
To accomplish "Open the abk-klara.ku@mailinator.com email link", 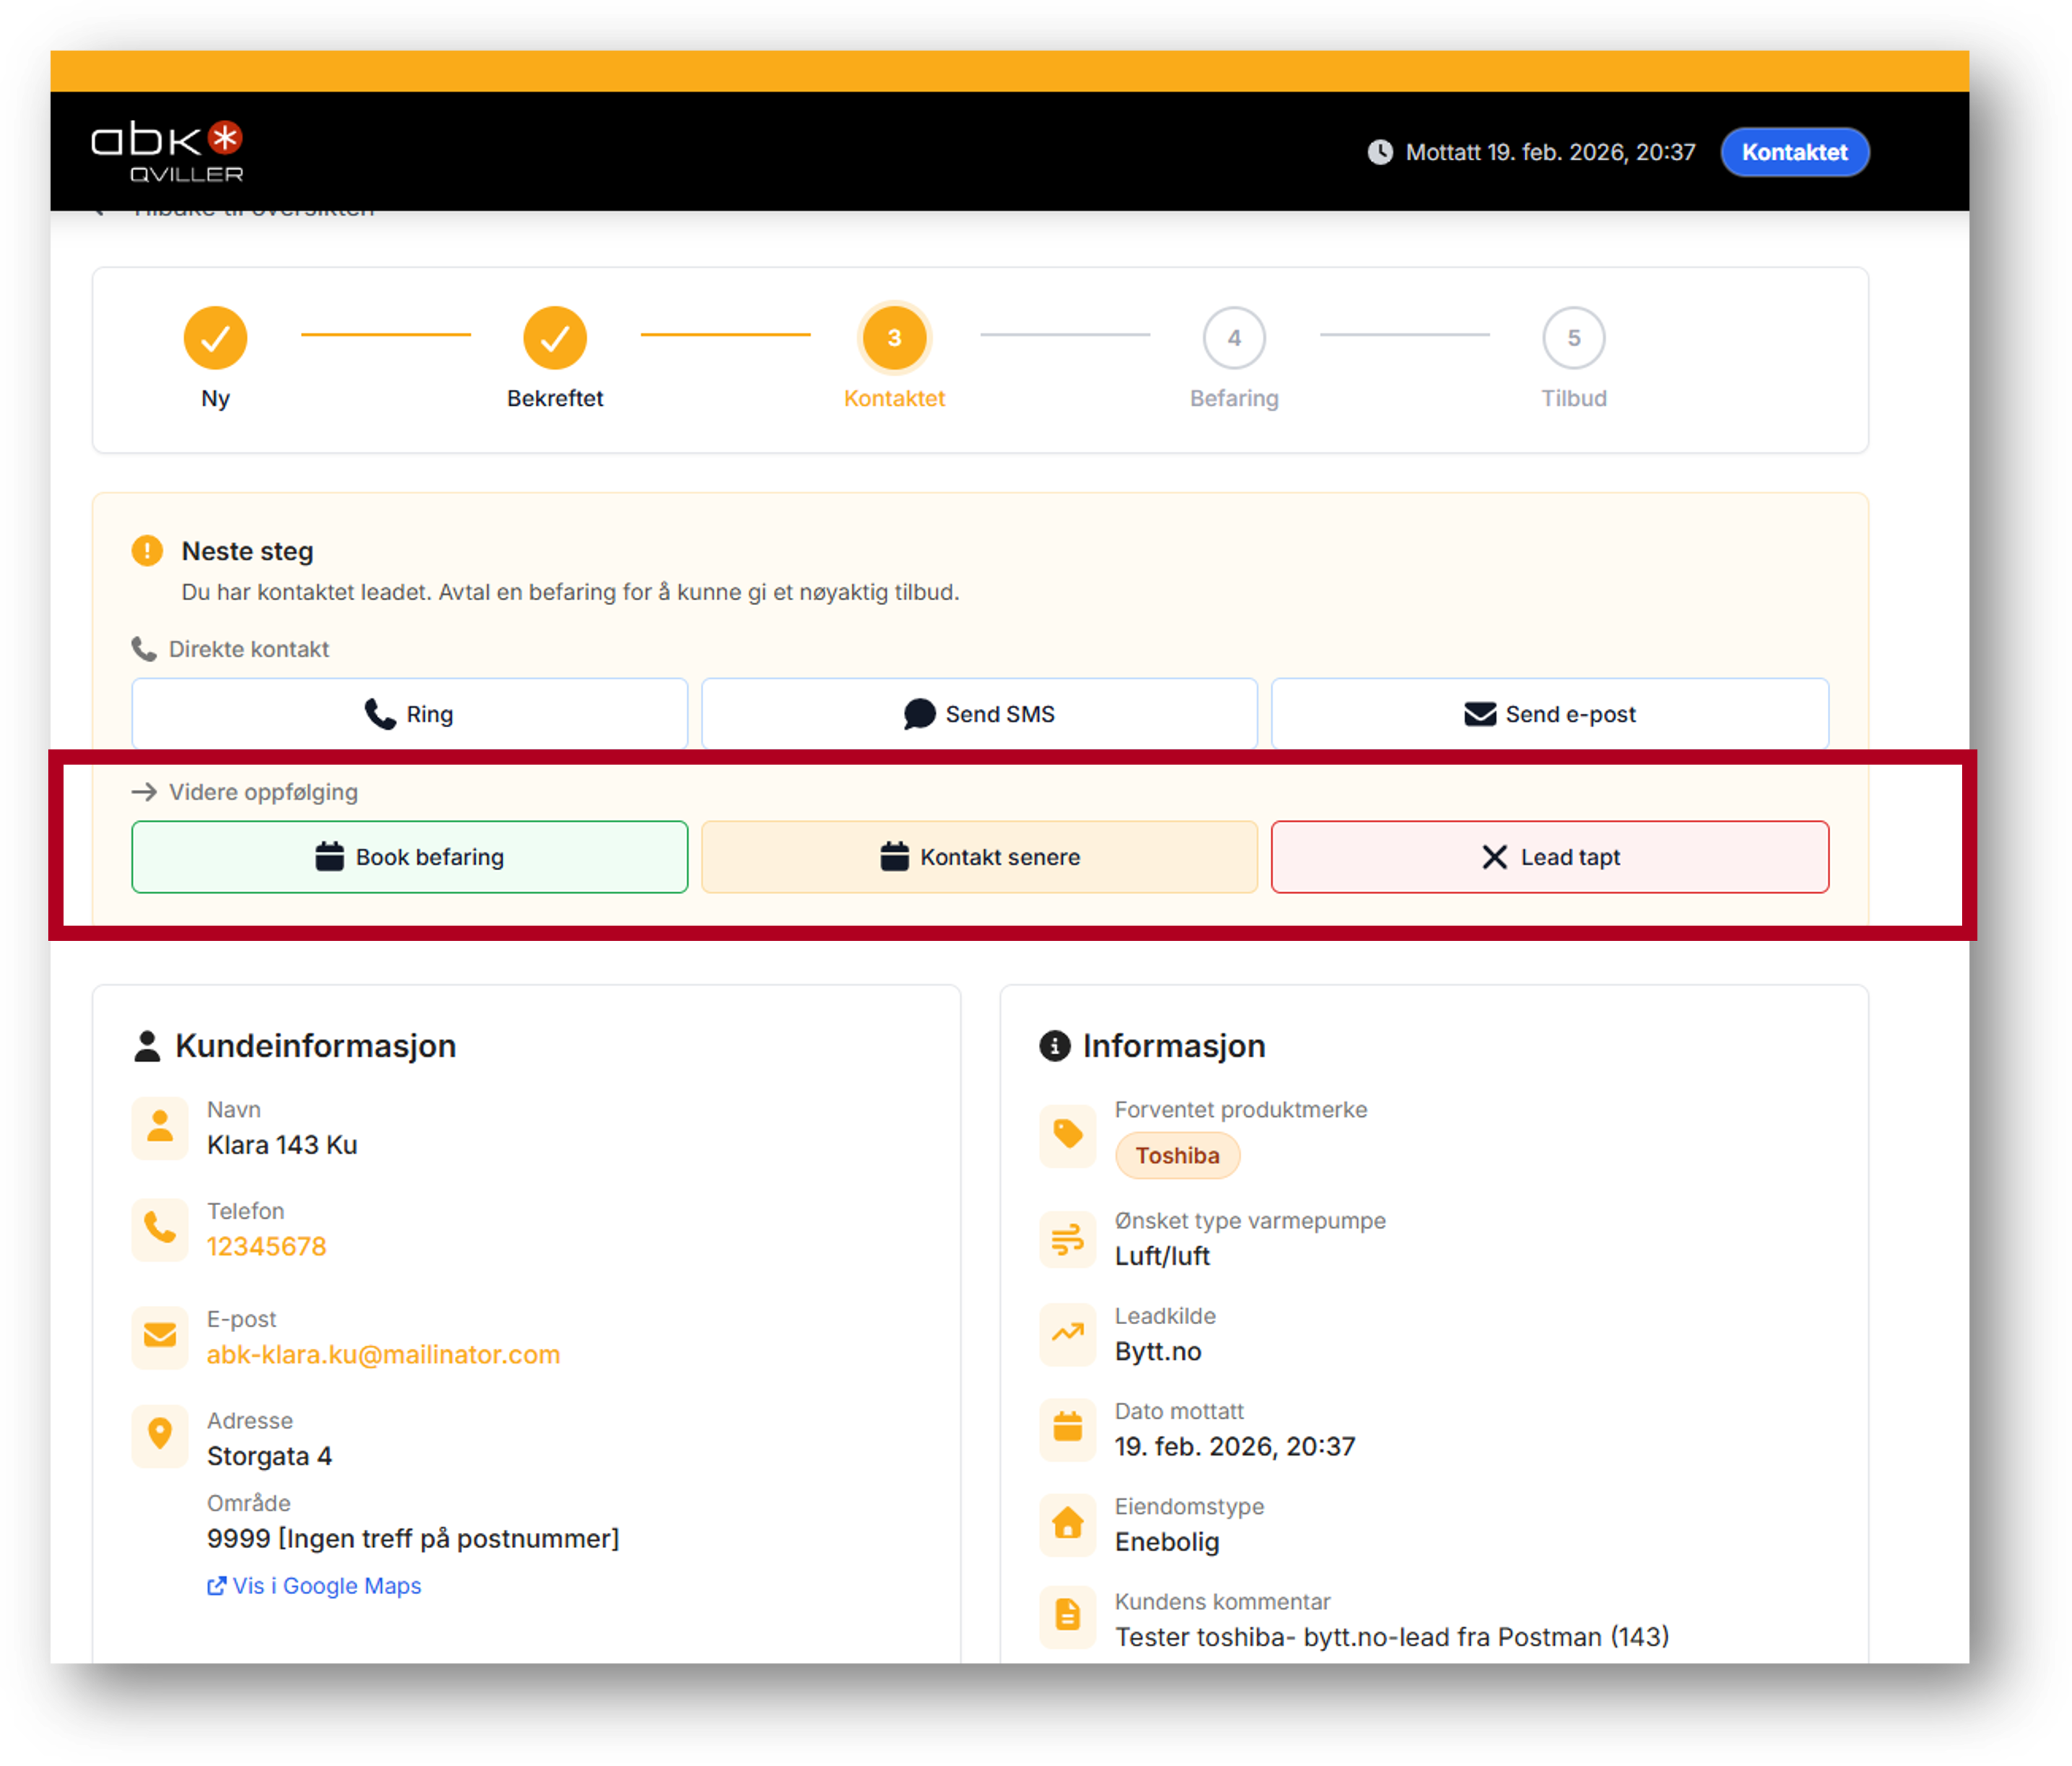I will click(x=383, y=1354).
